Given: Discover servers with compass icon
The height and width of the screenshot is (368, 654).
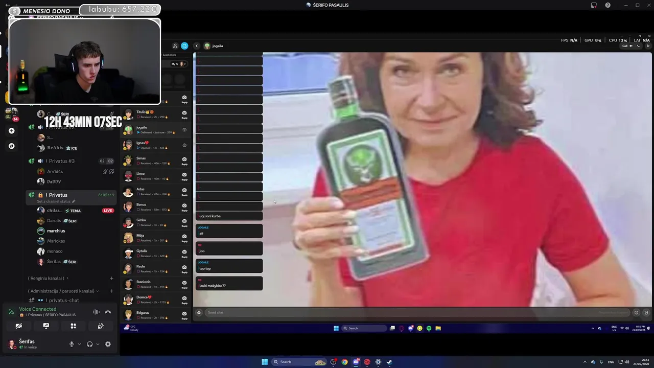Looking at the screenshot, I should point(11,146).
